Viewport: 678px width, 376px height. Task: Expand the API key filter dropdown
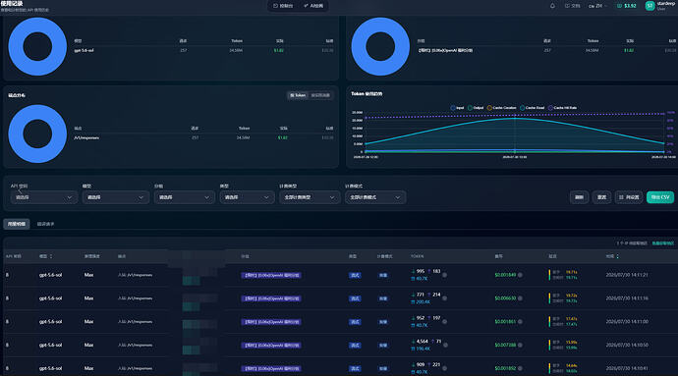pyautogui.click(x=43, y=197)
